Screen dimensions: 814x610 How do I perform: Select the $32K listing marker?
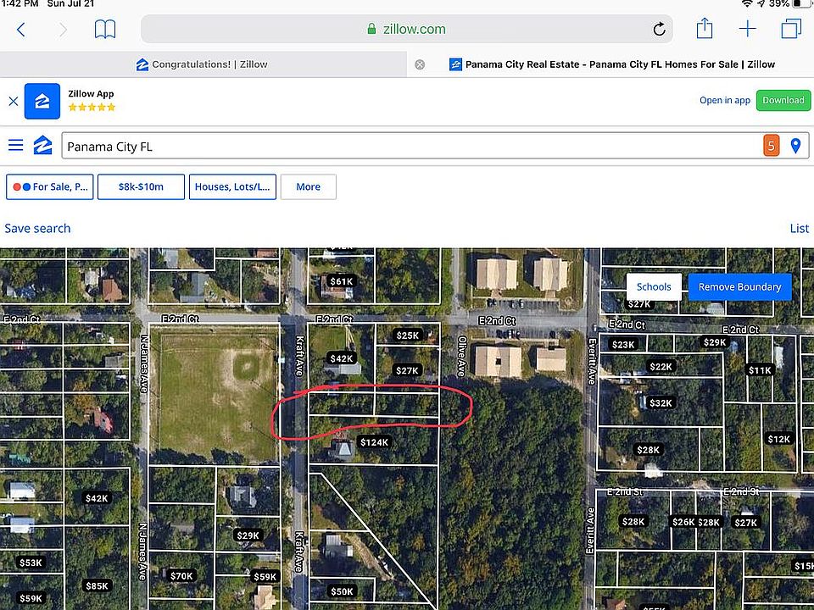[x=661, y=402]
